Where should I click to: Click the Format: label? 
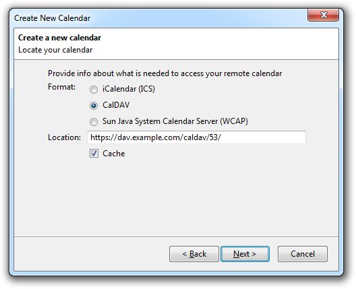pyautogui.click(x=61, y=87)
